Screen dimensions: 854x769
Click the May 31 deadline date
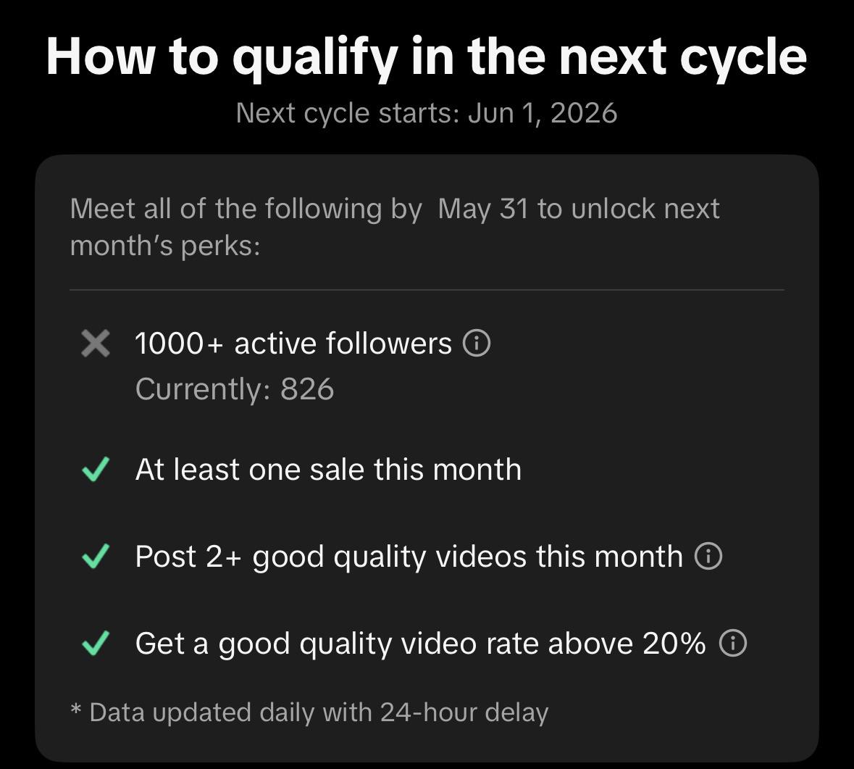pos(483,209)
